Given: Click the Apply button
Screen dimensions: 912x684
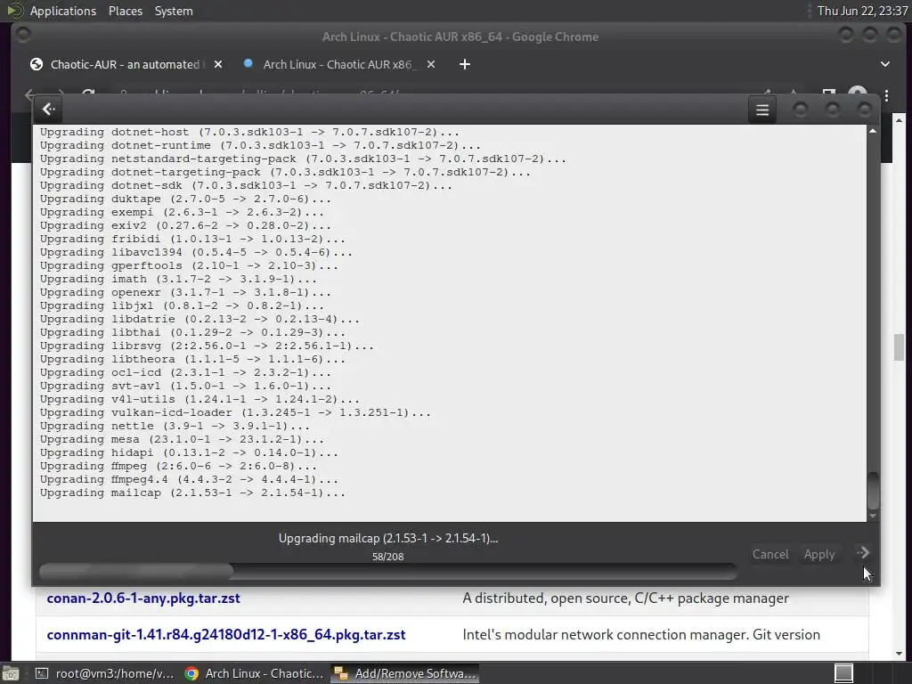Looking at the screenshot, I should point(819,554).
